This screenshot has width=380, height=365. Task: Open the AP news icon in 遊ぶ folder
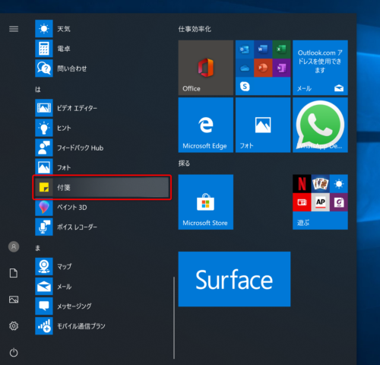[320, 202]
